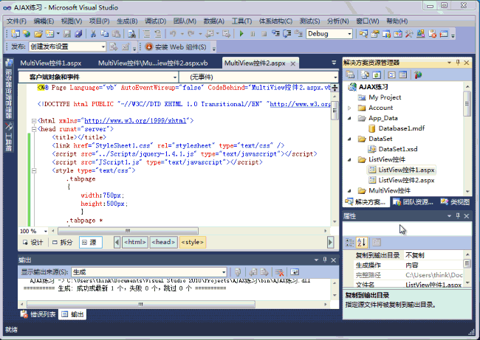Click the Find in Files icon
The width and height of the screenshot is (480, 340).
[x=131, y=34]
